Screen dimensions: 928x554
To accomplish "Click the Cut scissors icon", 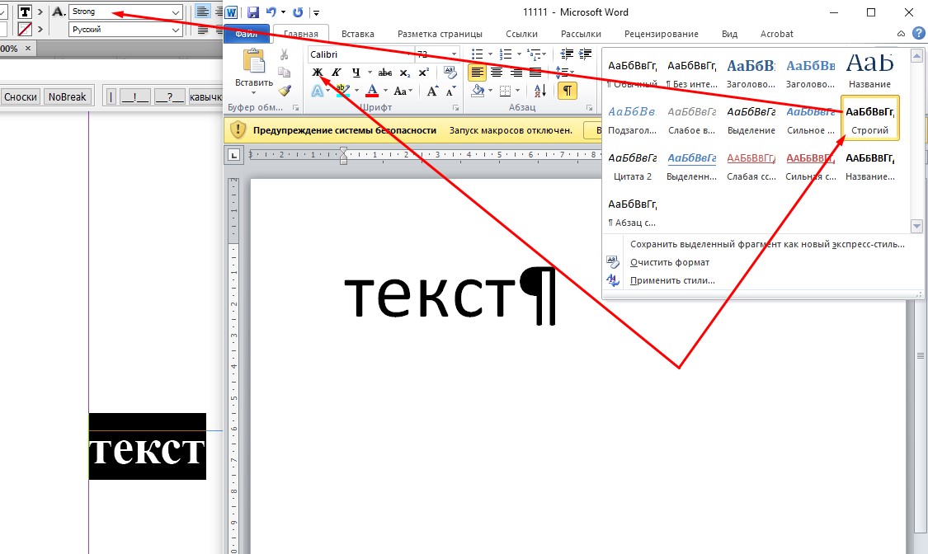I will (x=284, y=54).
